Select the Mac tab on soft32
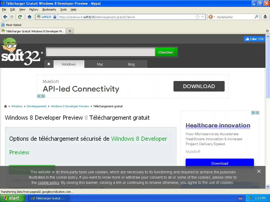 100,64
